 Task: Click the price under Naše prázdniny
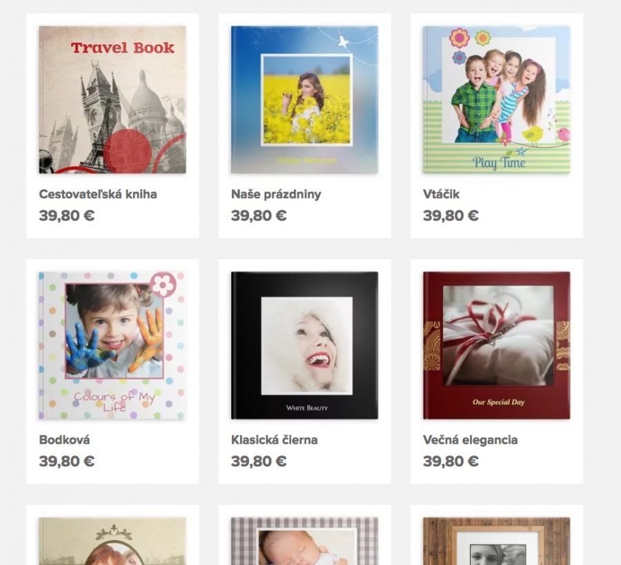(x=259, y=216)
